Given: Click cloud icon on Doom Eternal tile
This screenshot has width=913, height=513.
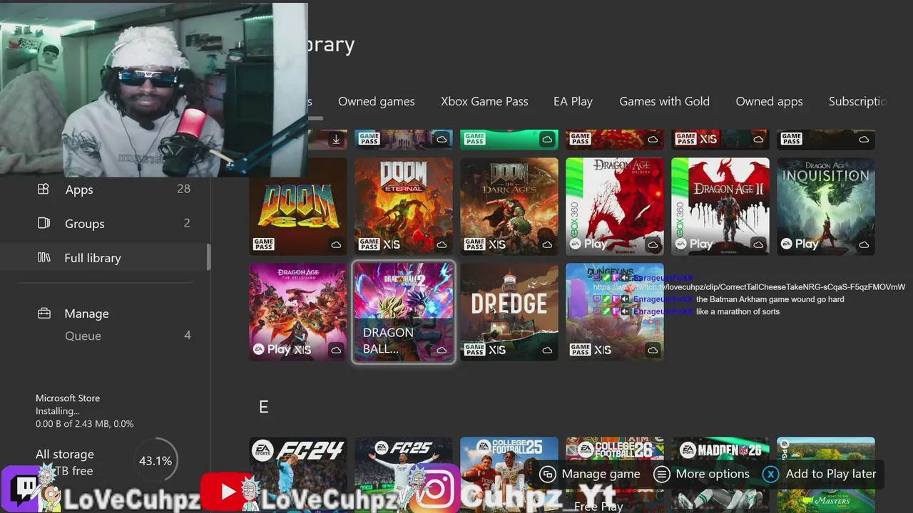Looking at the screenshot, I should click(x=442, y=244).
